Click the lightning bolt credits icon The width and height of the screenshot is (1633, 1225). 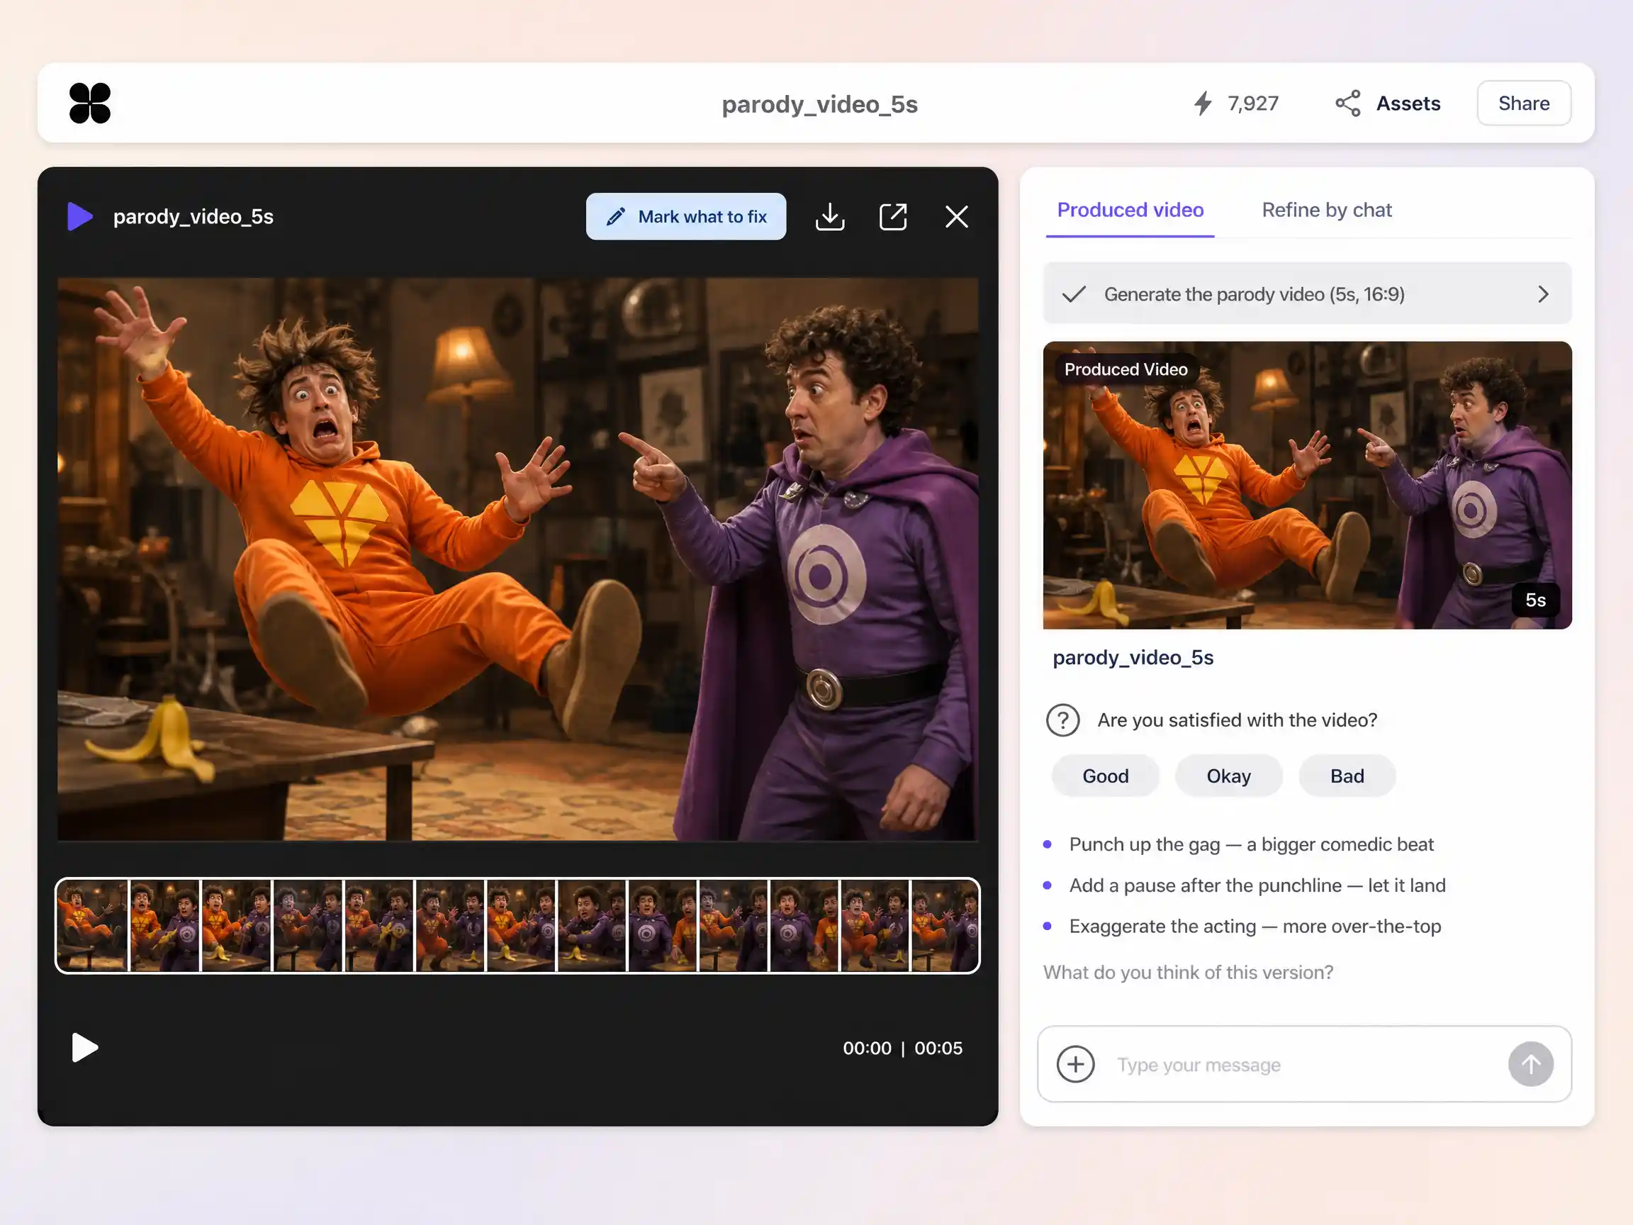1203,104
